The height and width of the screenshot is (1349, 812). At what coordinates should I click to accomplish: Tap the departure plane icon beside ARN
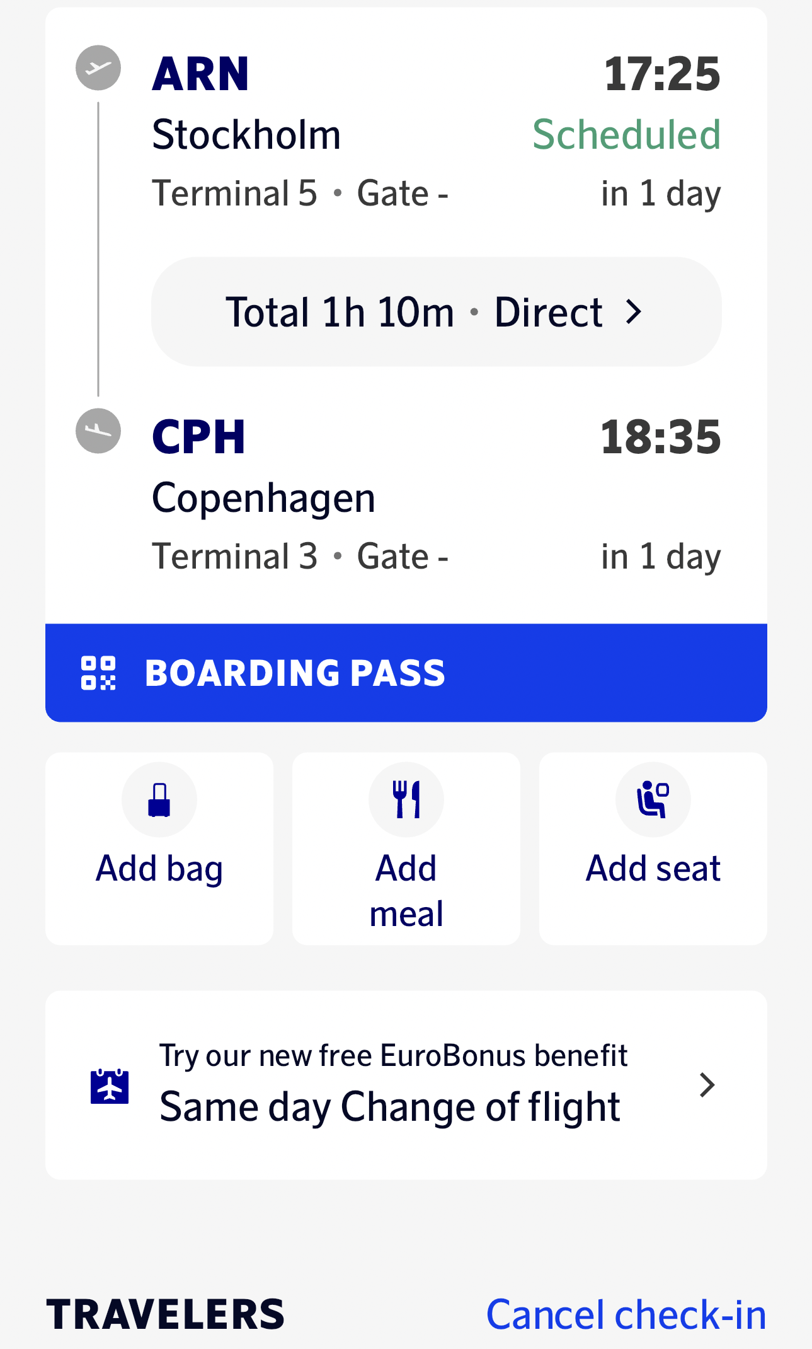(98, 68)
